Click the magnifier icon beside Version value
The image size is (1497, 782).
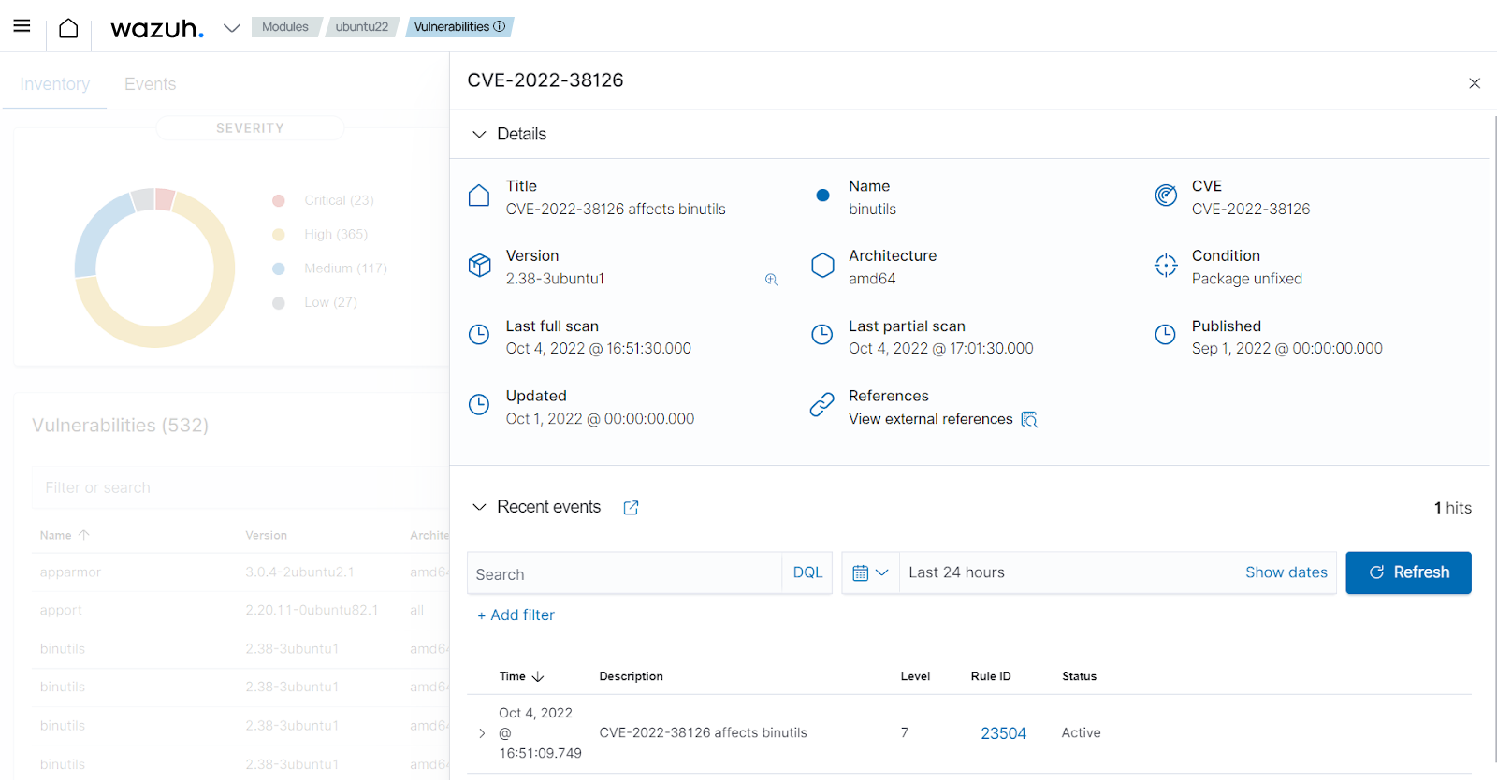coord(771,280)
